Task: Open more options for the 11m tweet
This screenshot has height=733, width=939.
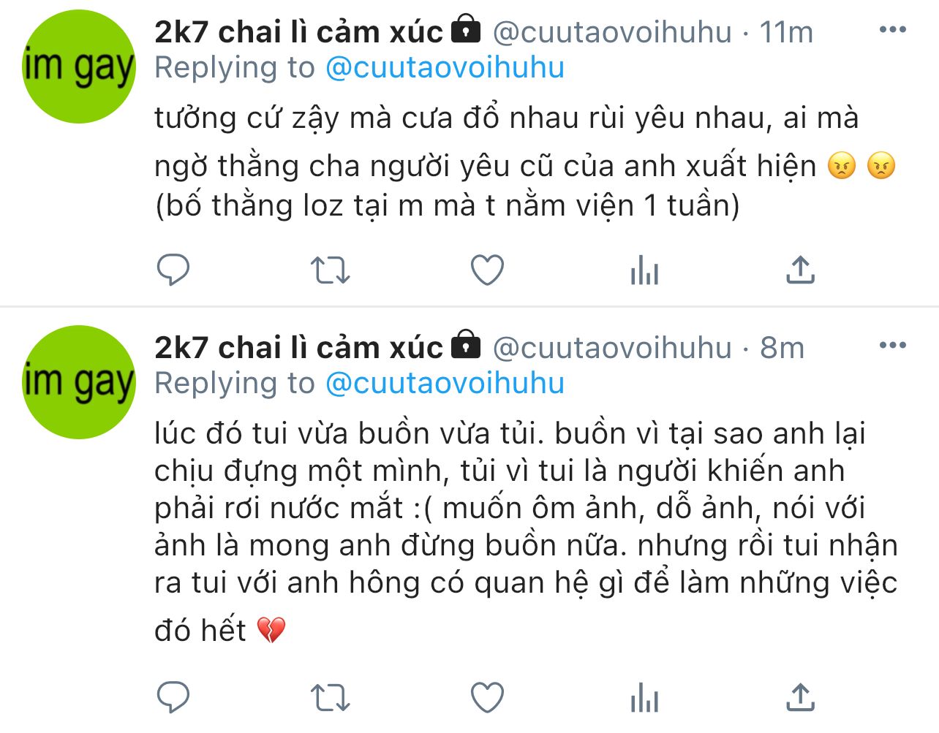Action: click(892, 30)
